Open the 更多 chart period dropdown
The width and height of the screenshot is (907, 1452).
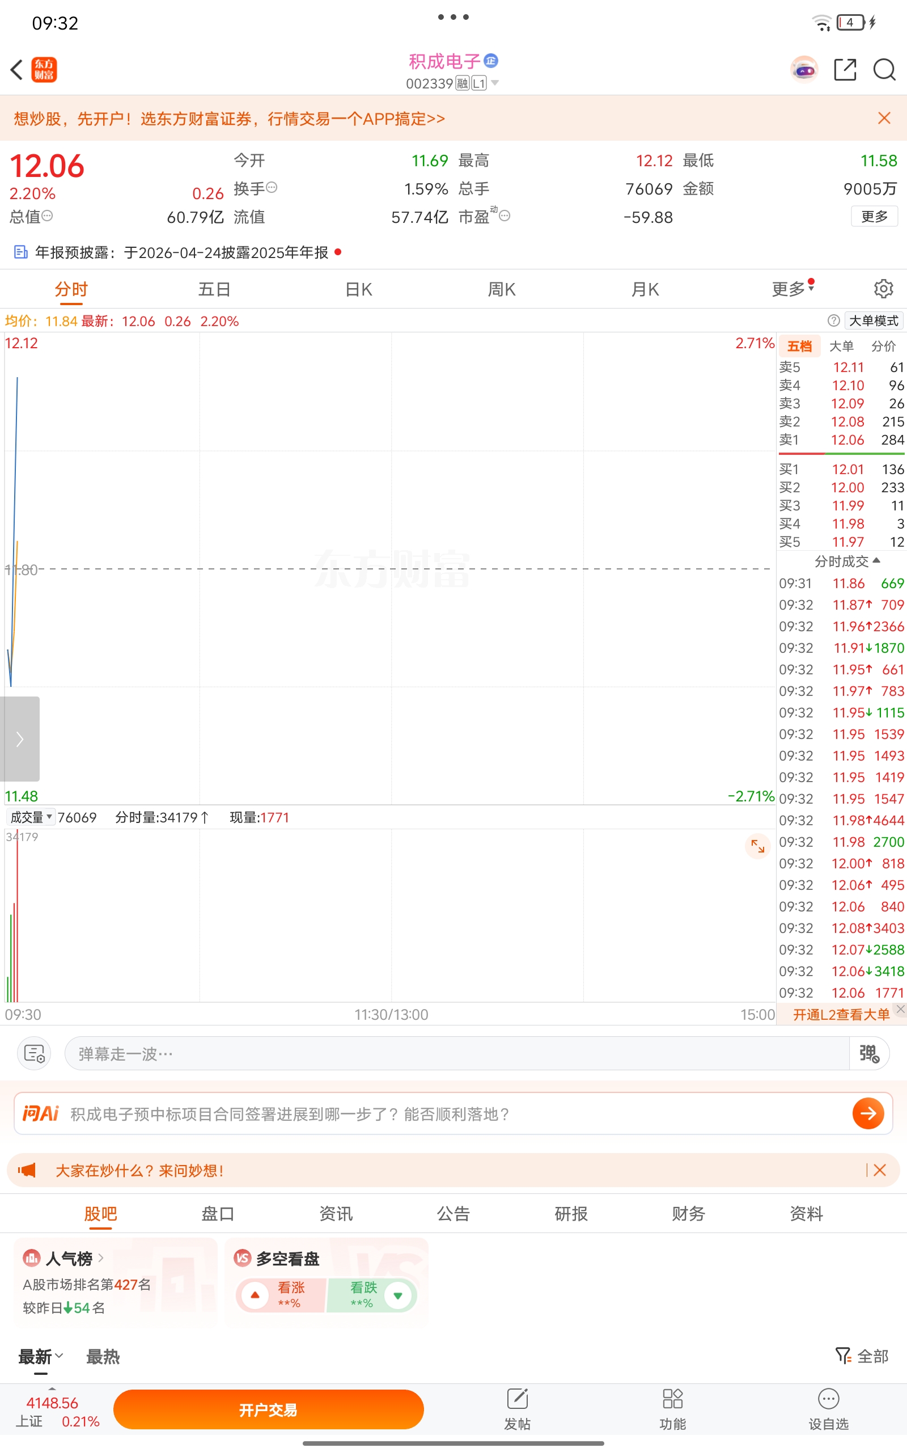point(792,289)
